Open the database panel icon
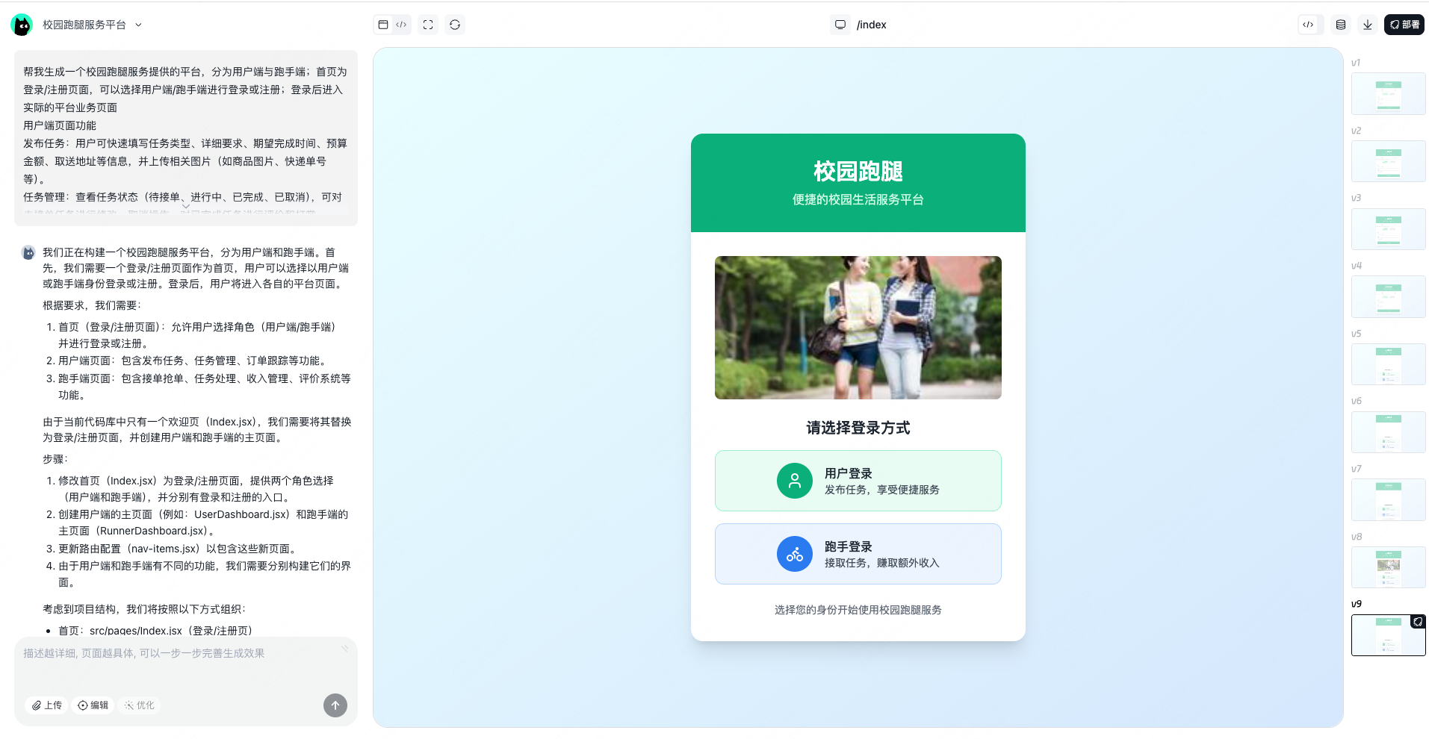 point(1340,24)
